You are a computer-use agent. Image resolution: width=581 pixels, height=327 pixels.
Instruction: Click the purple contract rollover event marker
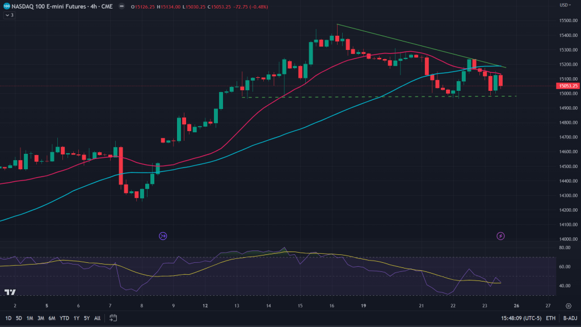[x=163, y=236]
